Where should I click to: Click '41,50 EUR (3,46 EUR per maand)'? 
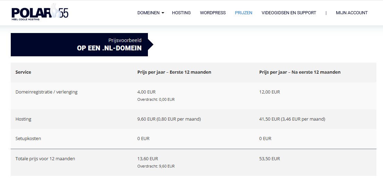[x=292, y=119]
